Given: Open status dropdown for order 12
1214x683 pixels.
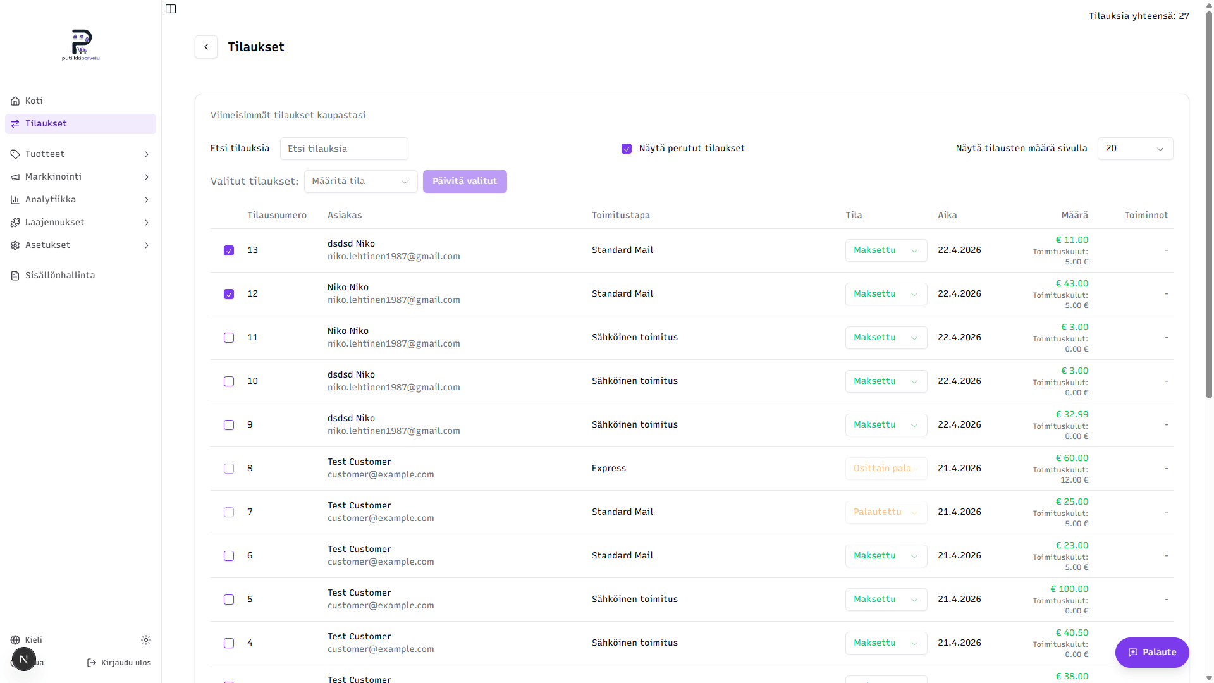Looking at the screenshot, I should click(x=886, y=294).
